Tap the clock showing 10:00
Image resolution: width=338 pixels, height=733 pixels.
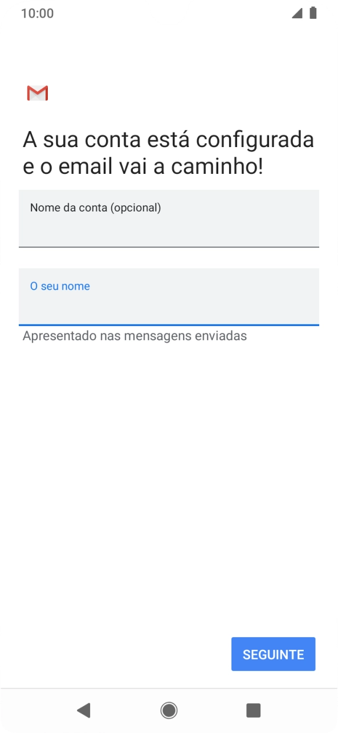[x=38, y=13]
